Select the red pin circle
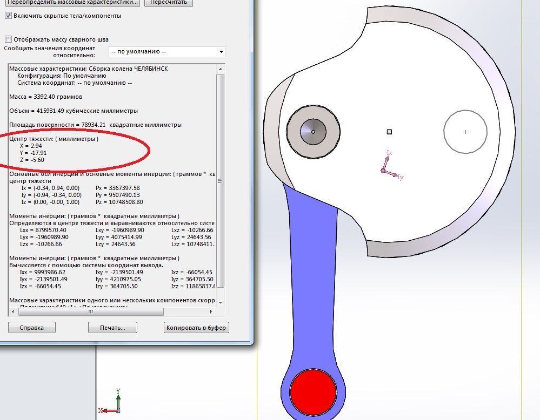 point(313,391)
